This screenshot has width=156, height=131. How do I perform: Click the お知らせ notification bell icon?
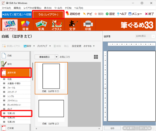pos(67,13)
